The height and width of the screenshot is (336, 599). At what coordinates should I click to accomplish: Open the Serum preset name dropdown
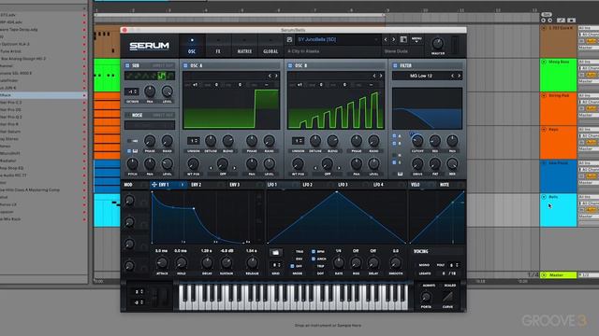338,39
